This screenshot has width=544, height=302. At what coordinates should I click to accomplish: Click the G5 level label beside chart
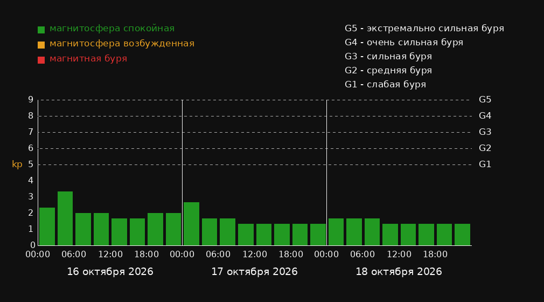pos(485,100)
